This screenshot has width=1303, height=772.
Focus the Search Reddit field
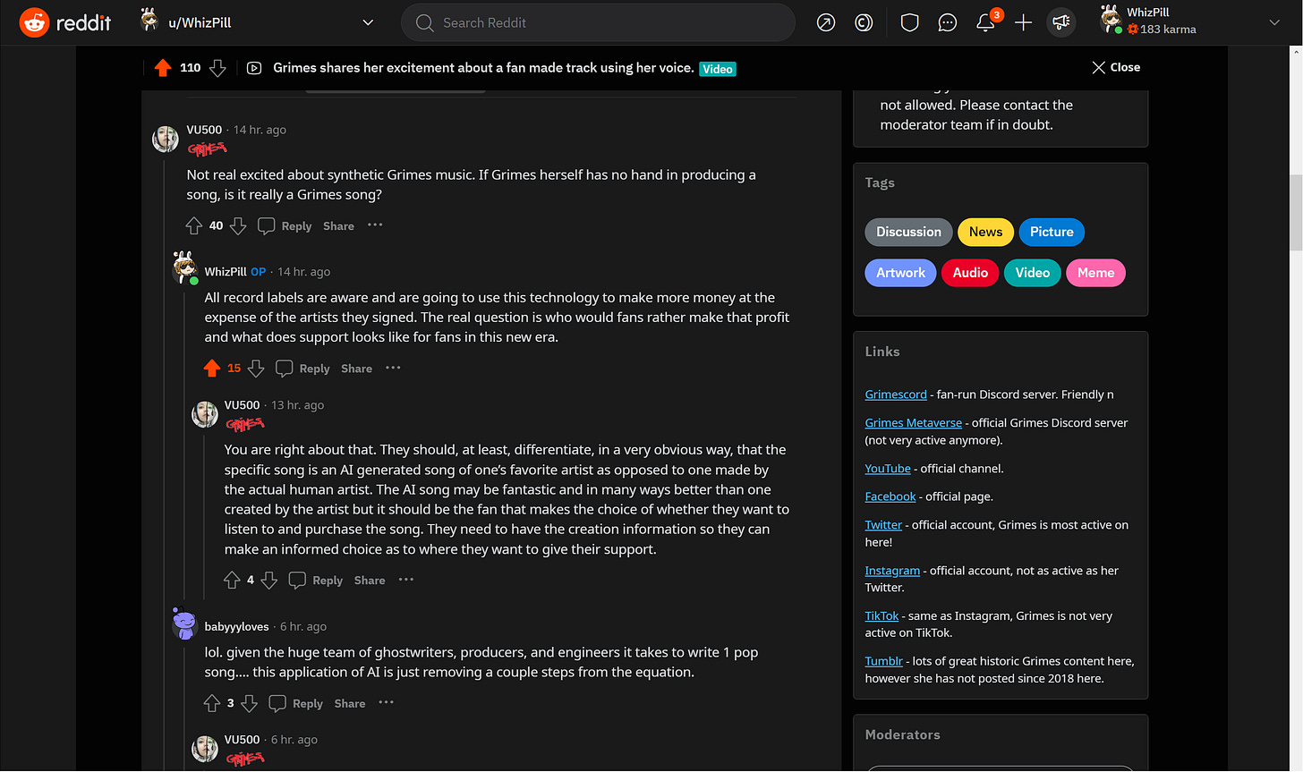pyautogui.click(x=598, y=22)
